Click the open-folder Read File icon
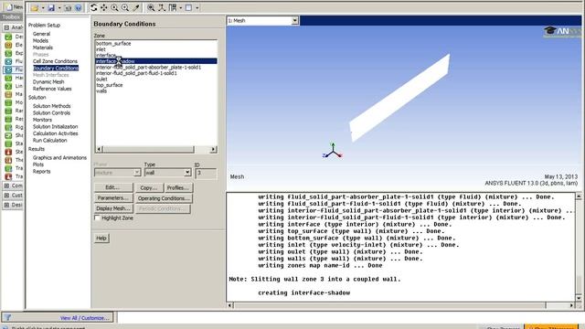Screen dimensions: 585x329 [x=35, y=8]
